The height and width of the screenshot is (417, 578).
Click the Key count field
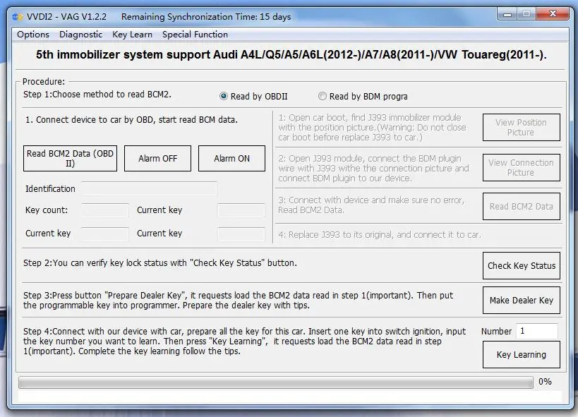pyautogui.click(x=104, y=210)
